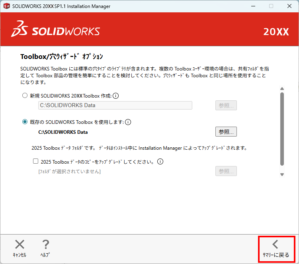Click the C:\SOLIDWORKS Data path input field

115,105
